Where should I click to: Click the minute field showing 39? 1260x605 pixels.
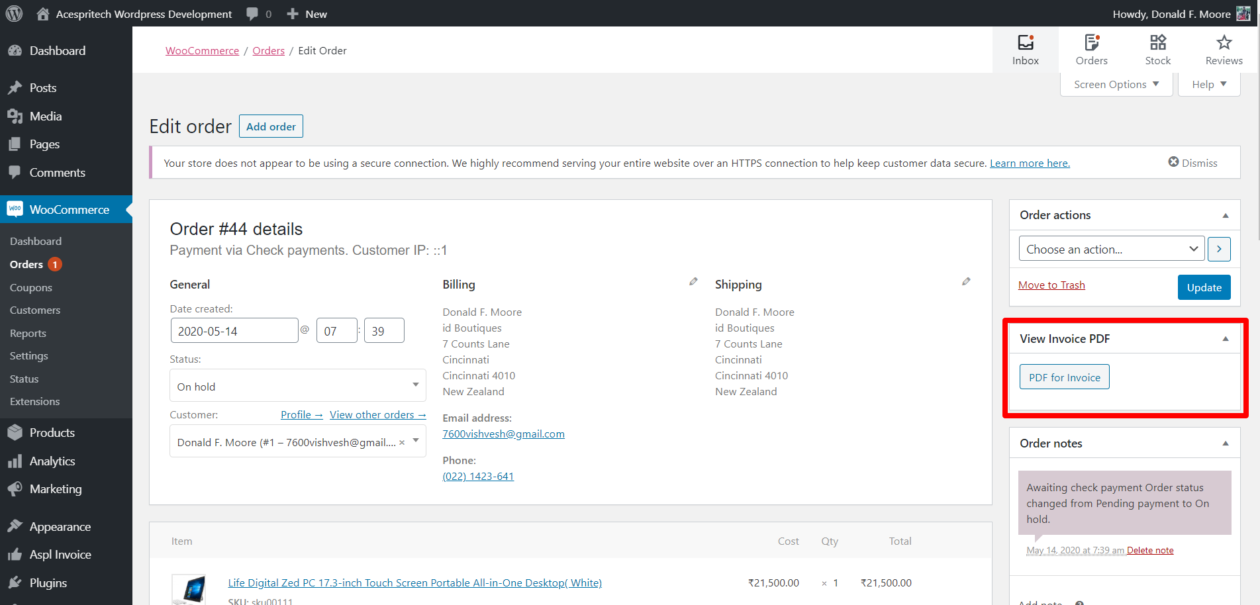point(384,331)
